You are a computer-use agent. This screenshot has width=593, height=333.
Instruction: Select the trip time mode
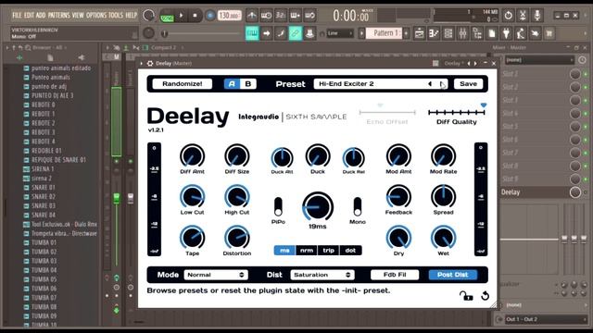[x=329, y=251]
